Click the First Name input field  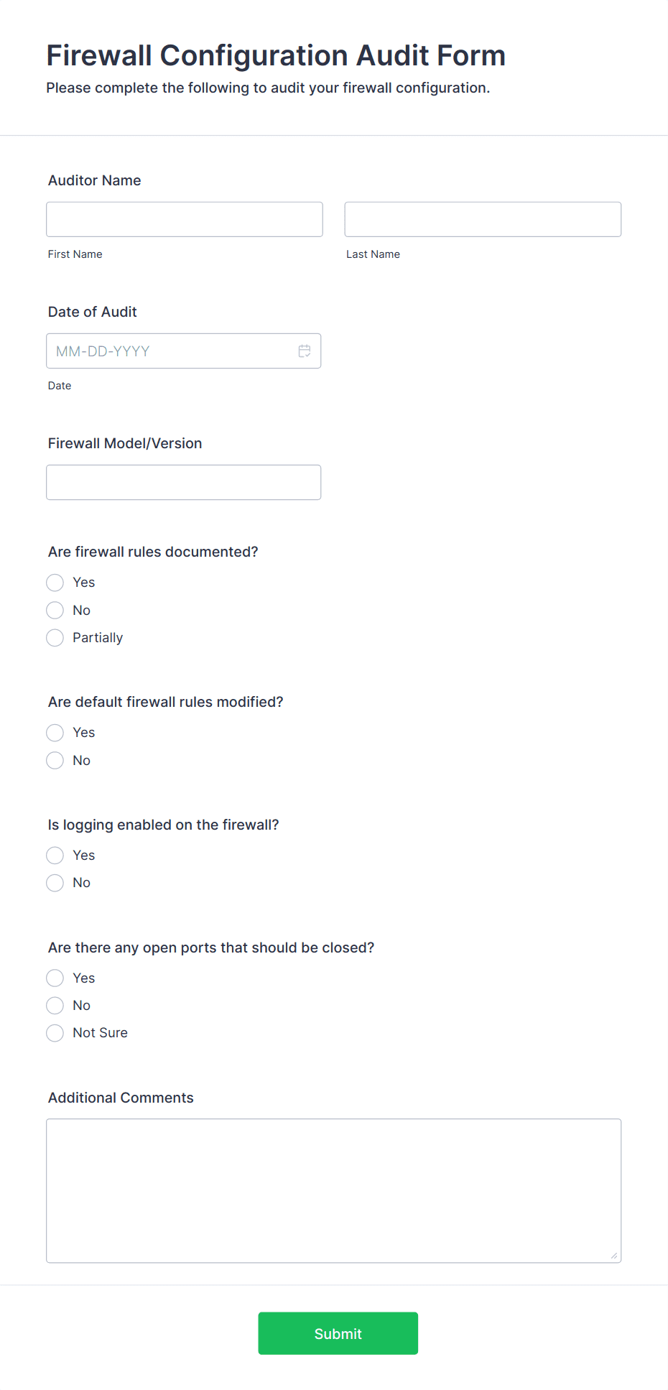185,219
